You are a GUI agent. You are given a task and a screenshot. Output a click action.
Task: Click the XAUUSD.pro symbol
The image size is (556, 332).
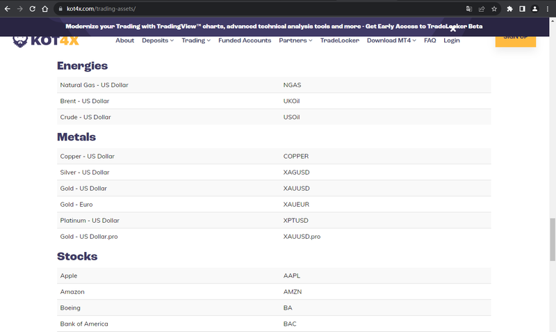point(302,236)
